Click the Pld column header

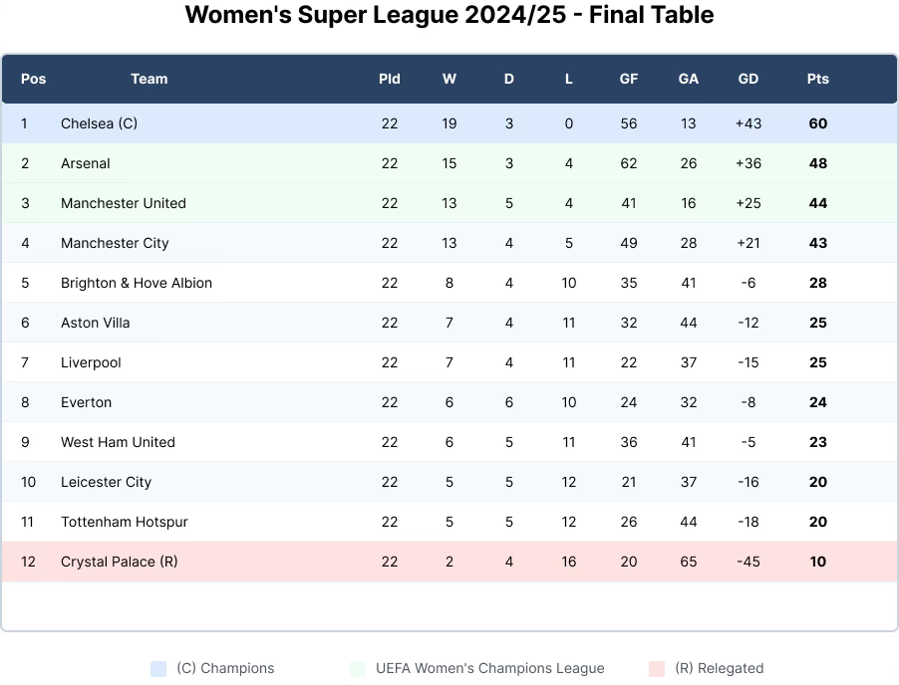[x=390, y=79]
